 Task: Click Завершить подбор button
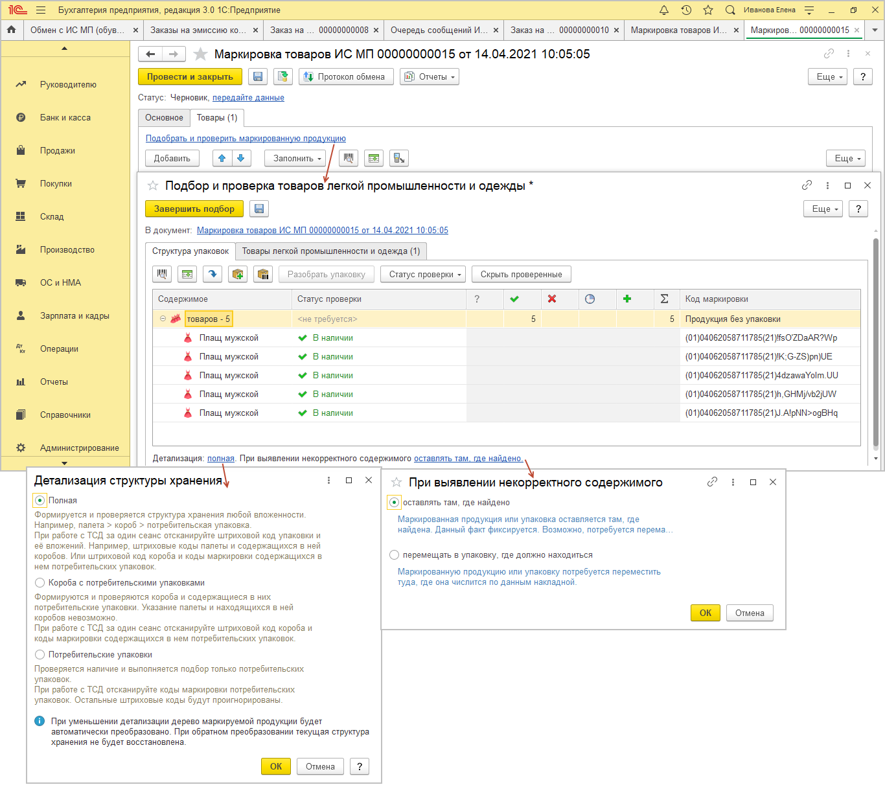coord(194,209)
